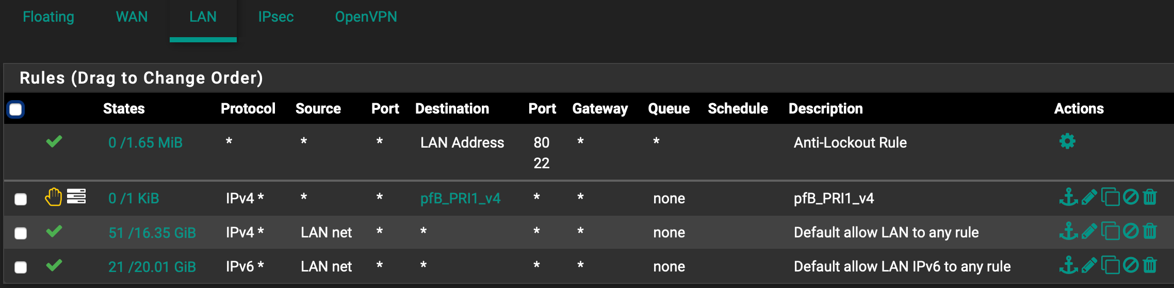This screenshot has width=1174, height=288.
Task: Open Anti-Lockout Rule settings gear
Action: coord(1067,141)
